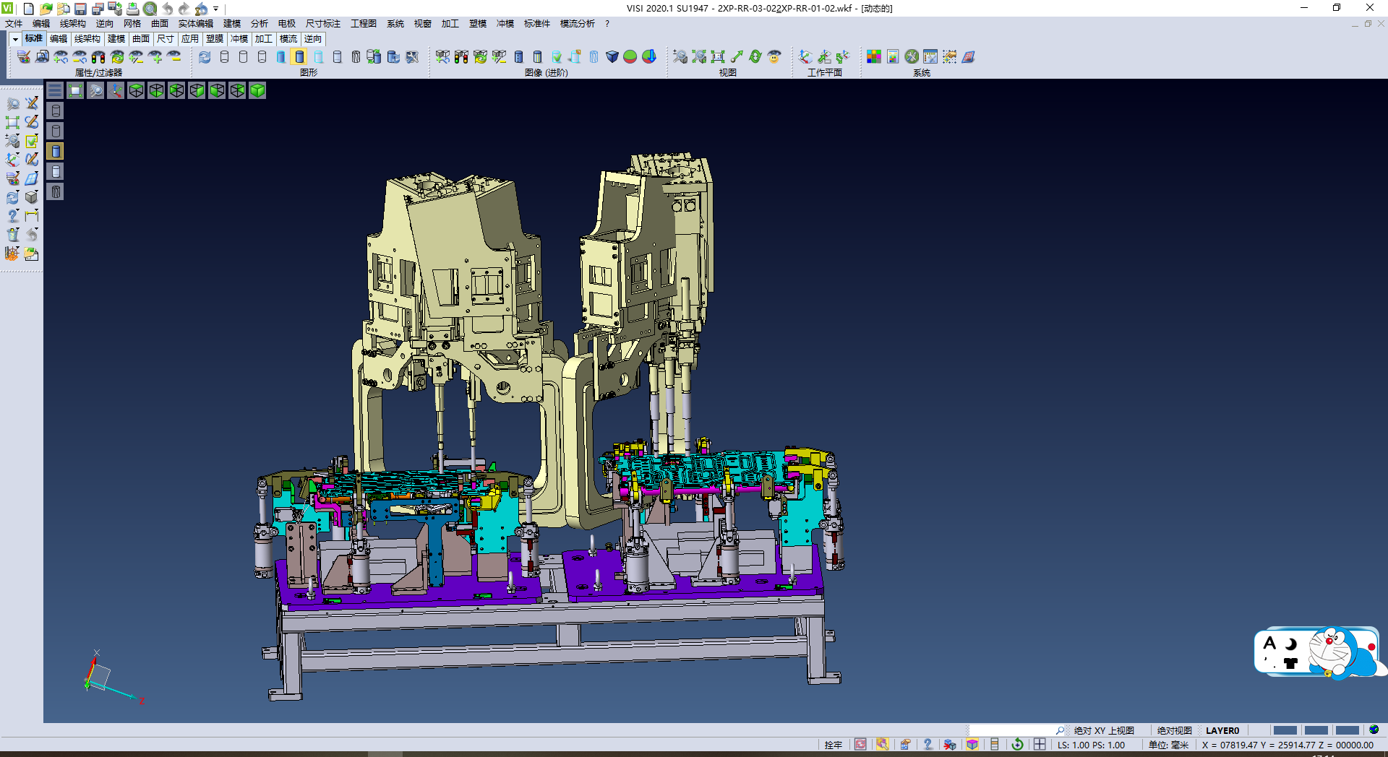Click the traffic light filter icon
1388x757 pixels.
[x=98, y=56]
